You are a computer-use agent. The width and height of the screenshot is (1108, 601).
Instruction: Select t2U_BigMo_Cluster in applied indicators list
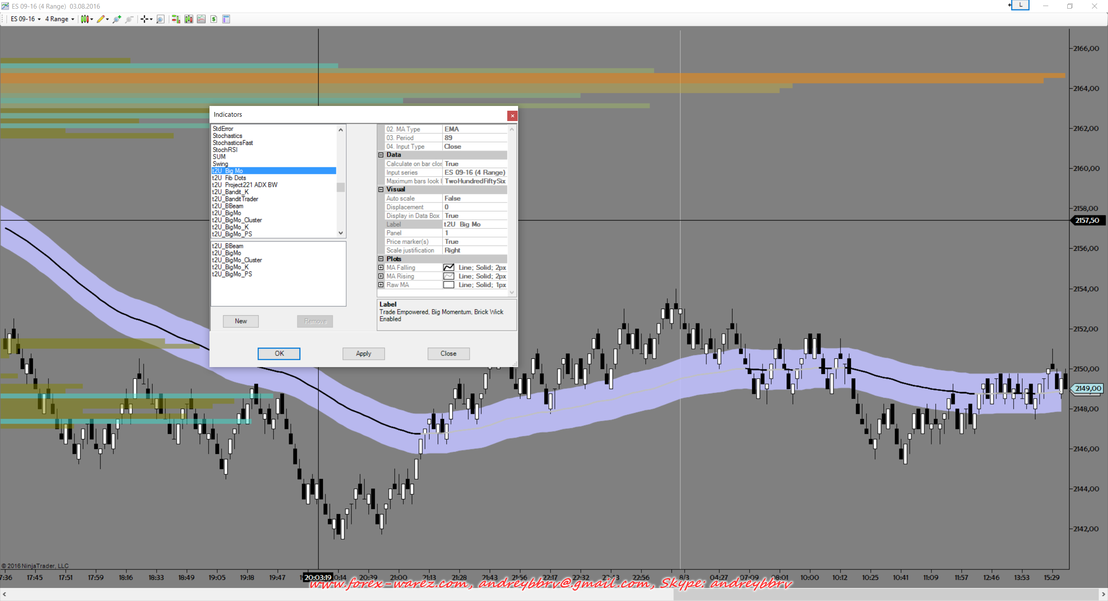(x=237, y=260)
